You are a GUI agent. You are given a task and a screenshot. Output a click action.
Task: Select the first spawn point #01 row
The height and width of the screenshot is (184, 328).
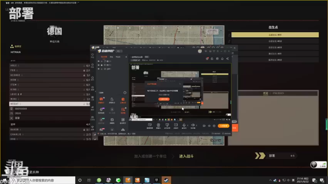[275, 35]
